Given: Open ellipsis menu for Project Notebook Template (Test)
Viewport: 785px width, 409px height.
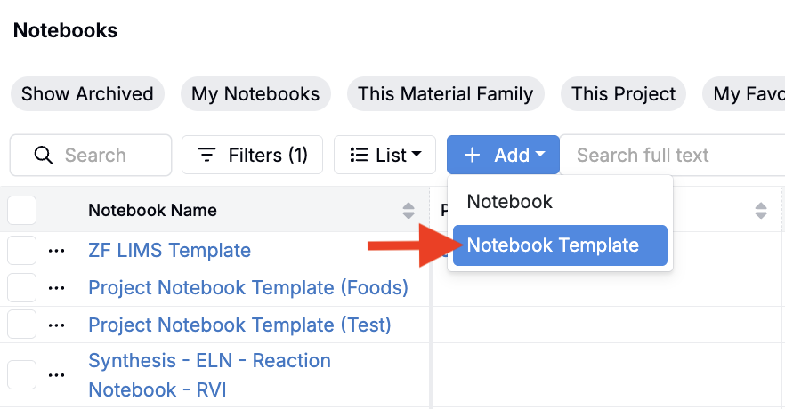Looking at the screenshot, I should point(57,325).
